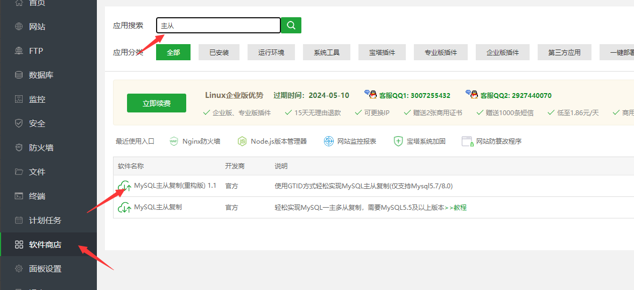Click the 软件商店 grid icon in sidebar
The width and height of the screenshot is (634, 290).
click(x=19, y=244)
